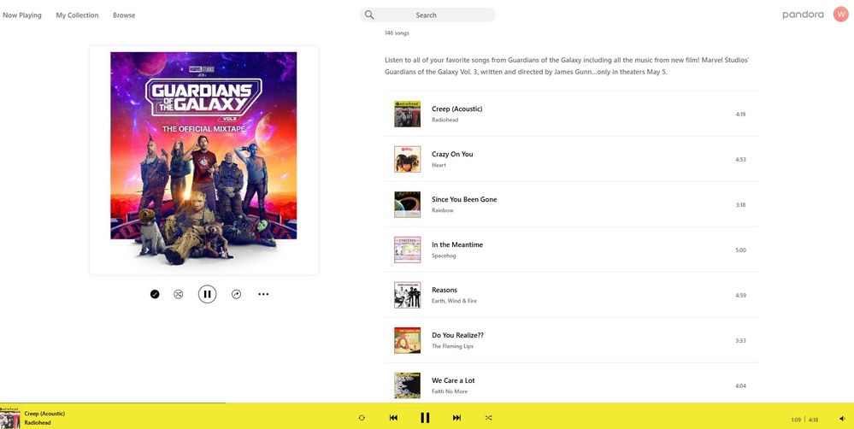
Task: Click the Since You Been Gone album thumbnail
Action: [x=408, y=204]
